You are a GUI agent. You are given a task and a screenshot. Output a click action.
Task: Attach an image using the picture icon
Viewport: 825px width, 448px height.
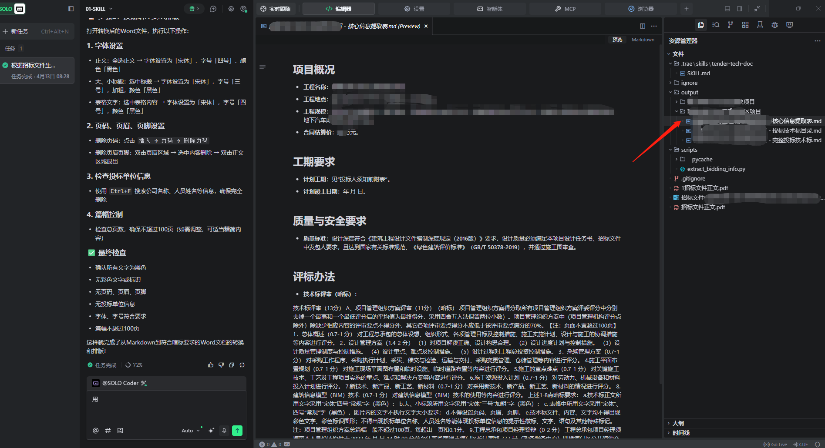[x=120, y=431]
